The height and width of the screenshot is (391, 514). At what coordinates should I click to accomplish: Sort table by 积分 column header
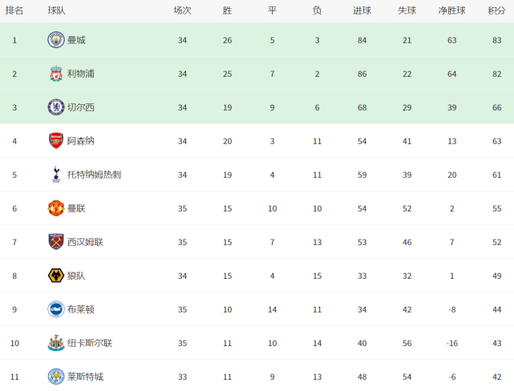pyautogui.click(x=496, y=10)
